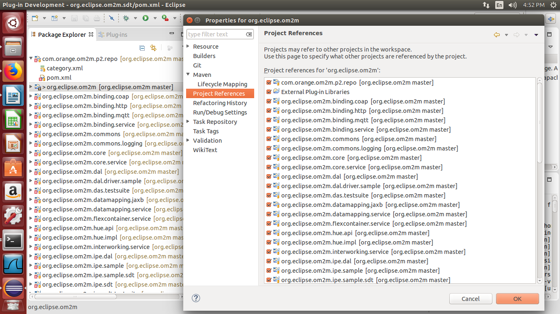Toggle org.eclipse.om2m.dal.driver.sample reference checkbox
The height and width of the screenshot is (314, 560).
(x=269, y=186)
